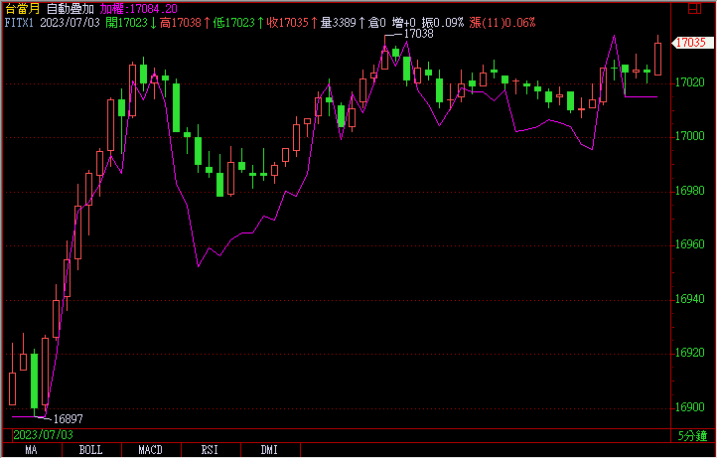Click the 台當月 contract title
This screenshot has width=718, height=459.
(x=23, y=9)
